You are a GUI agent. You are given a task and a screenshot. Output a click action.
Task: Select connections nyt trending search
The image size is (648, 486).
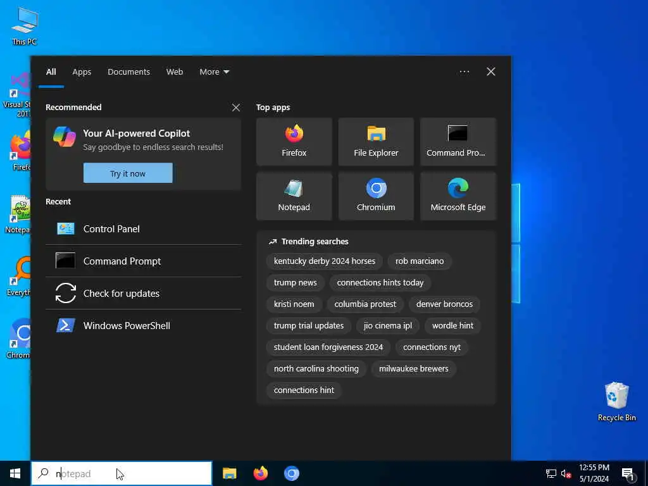pos(432,347)
